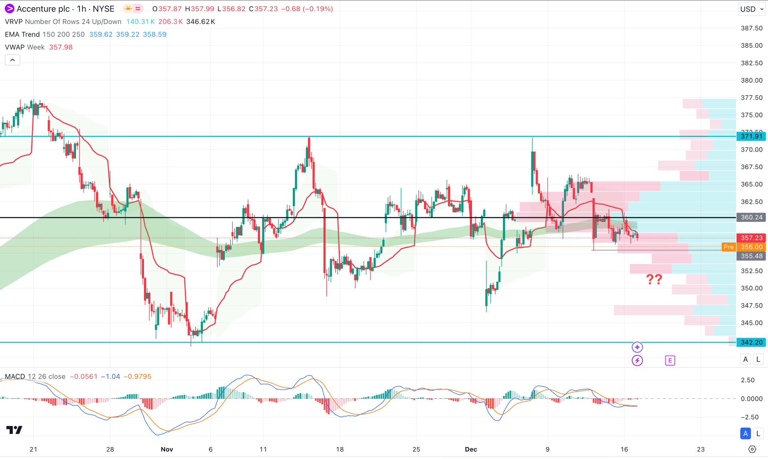Click the EMA 250 value 358.59

[155, 34]
